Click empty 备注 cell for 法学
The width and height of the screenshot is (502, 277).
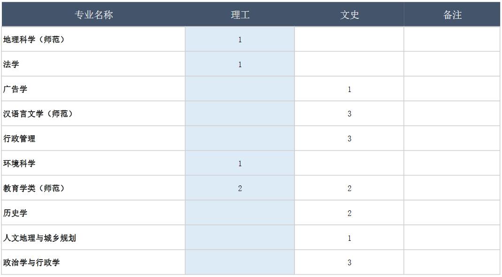click(452, 64)
